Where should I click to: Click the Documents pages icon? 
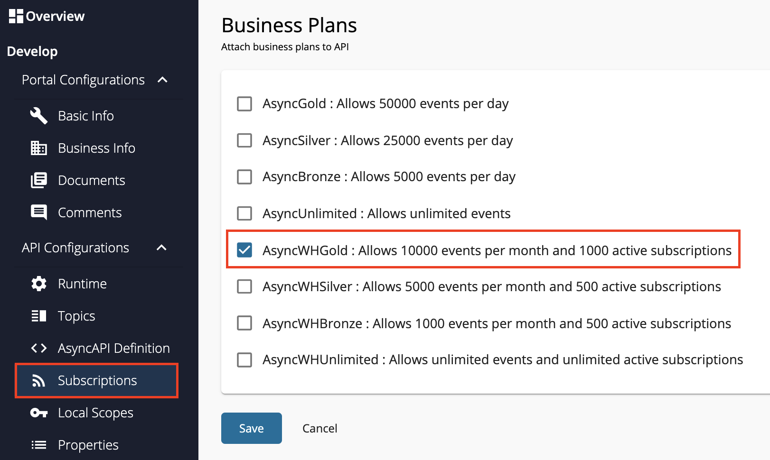click(x=38, y=180)
